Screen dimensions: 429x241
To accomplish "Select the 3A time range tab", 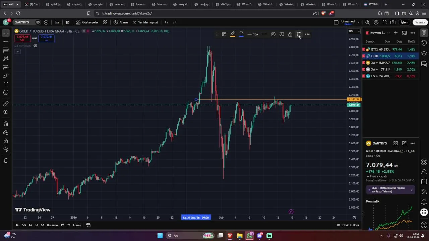I will pyautogui.click(x=36, y=225).
